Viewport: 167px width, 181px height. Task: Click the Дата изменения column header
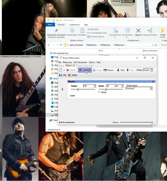[x=150, y=51]
